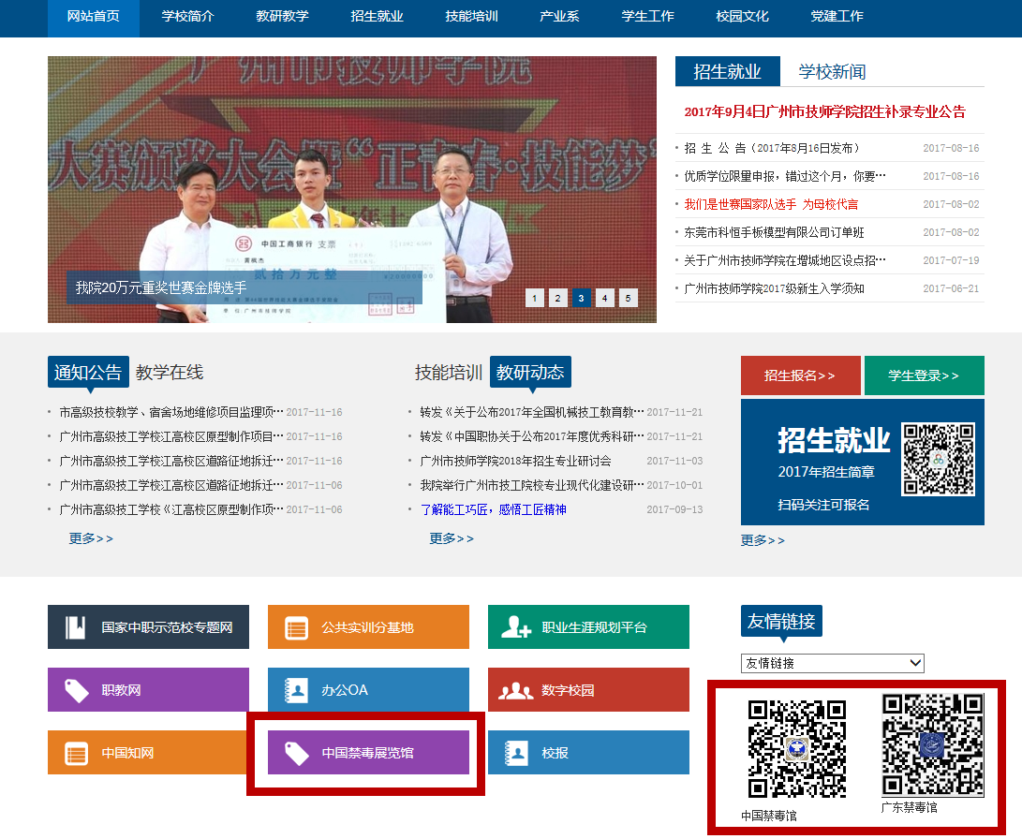The image size is (1022, 839).
Task: Click 更多>> below the 招生就业 banner
Action: [763, 540]
